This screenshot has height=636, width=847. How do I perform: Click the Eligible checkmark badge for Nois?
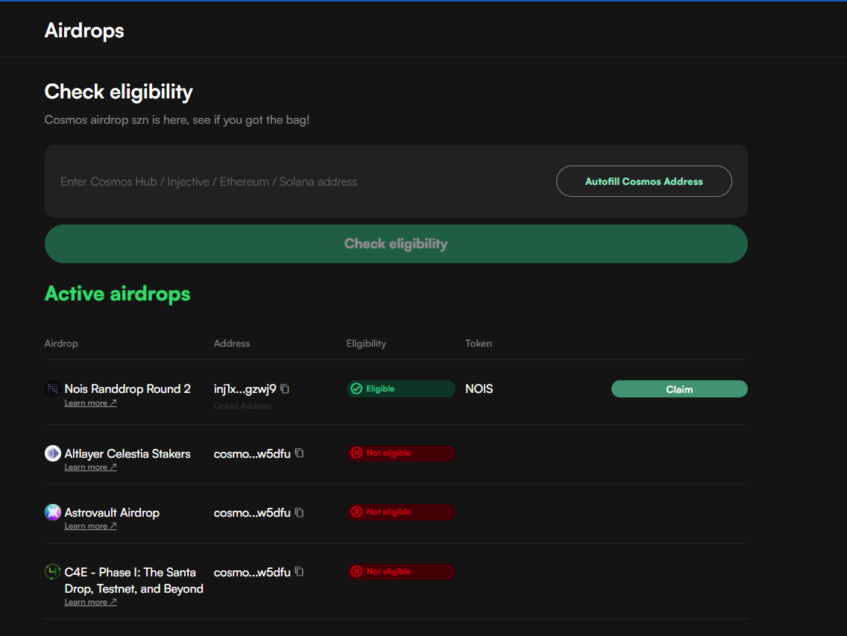pos(401,388)
